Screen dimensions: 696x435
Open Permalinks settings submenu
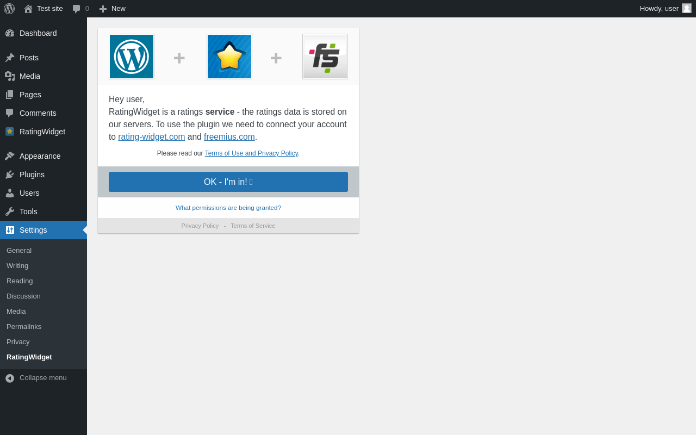[43, 327]
